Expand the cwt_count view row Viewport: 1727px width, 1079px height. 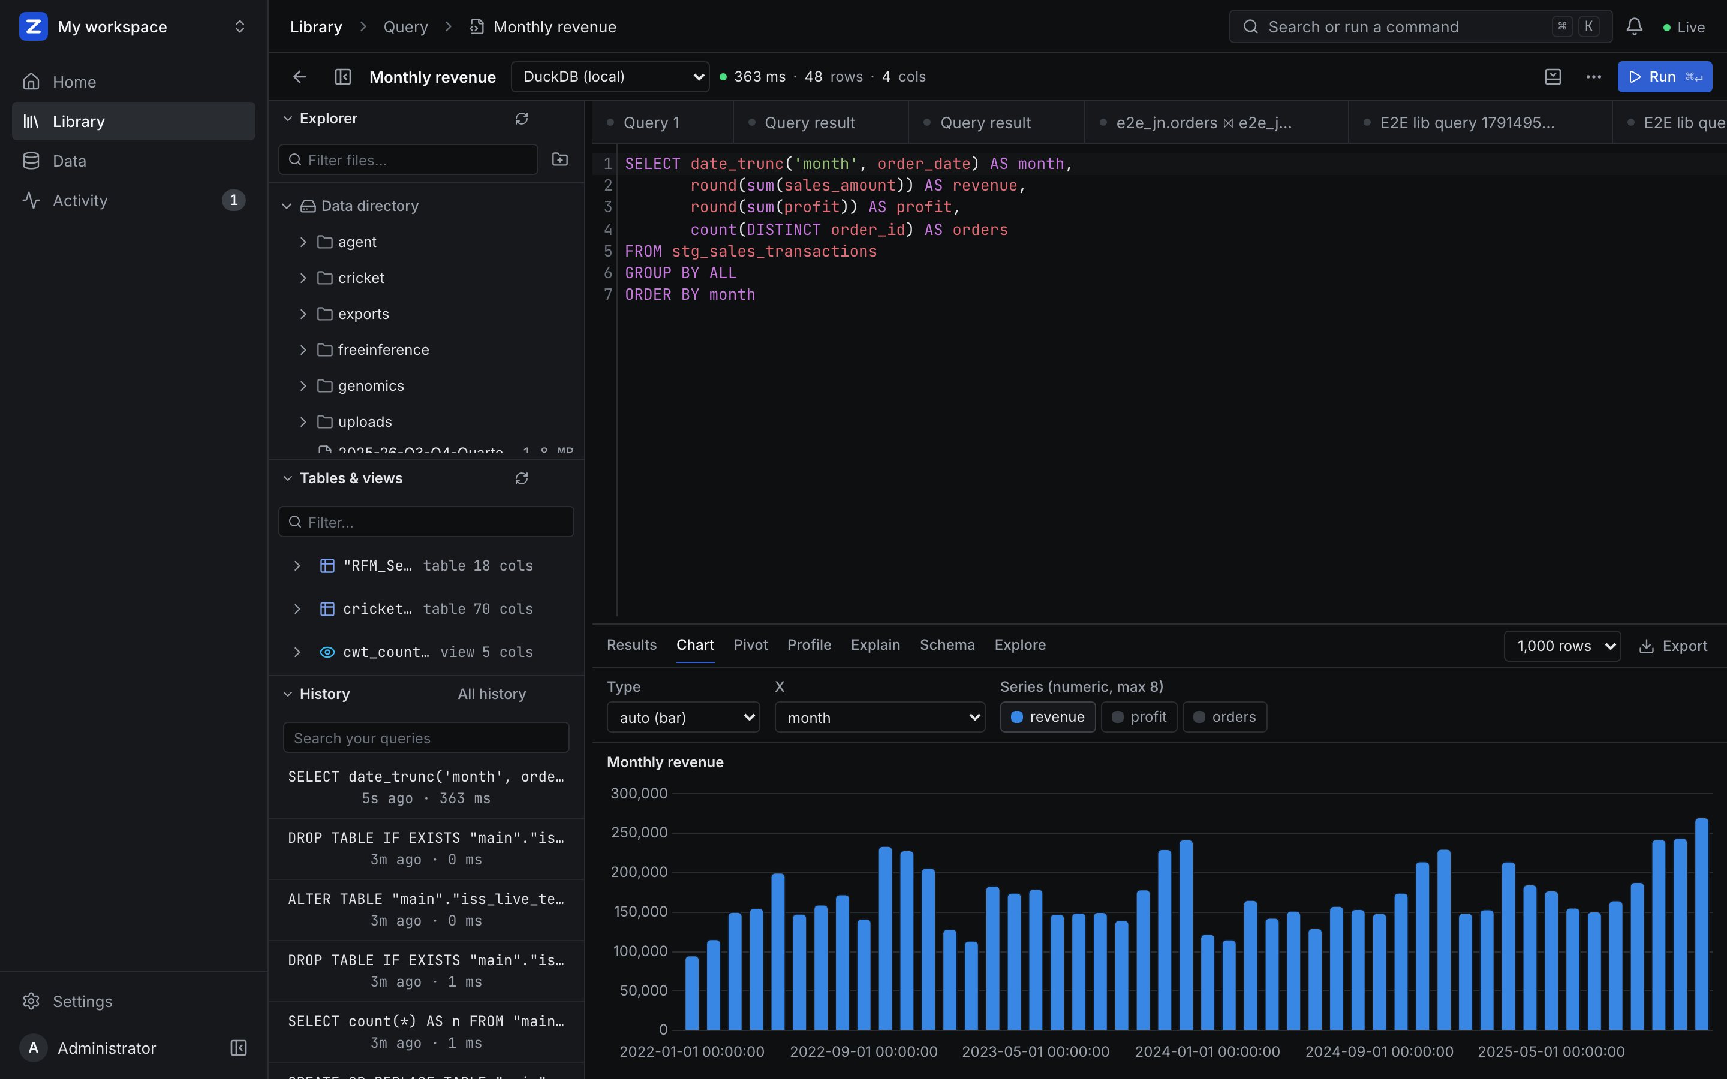tap(297, 652)
